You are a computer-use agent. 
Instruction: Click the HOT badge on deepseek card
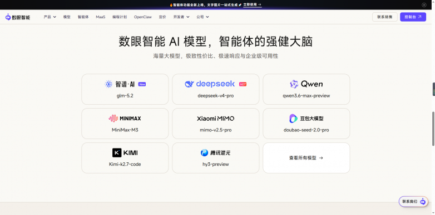pos(243,84)
